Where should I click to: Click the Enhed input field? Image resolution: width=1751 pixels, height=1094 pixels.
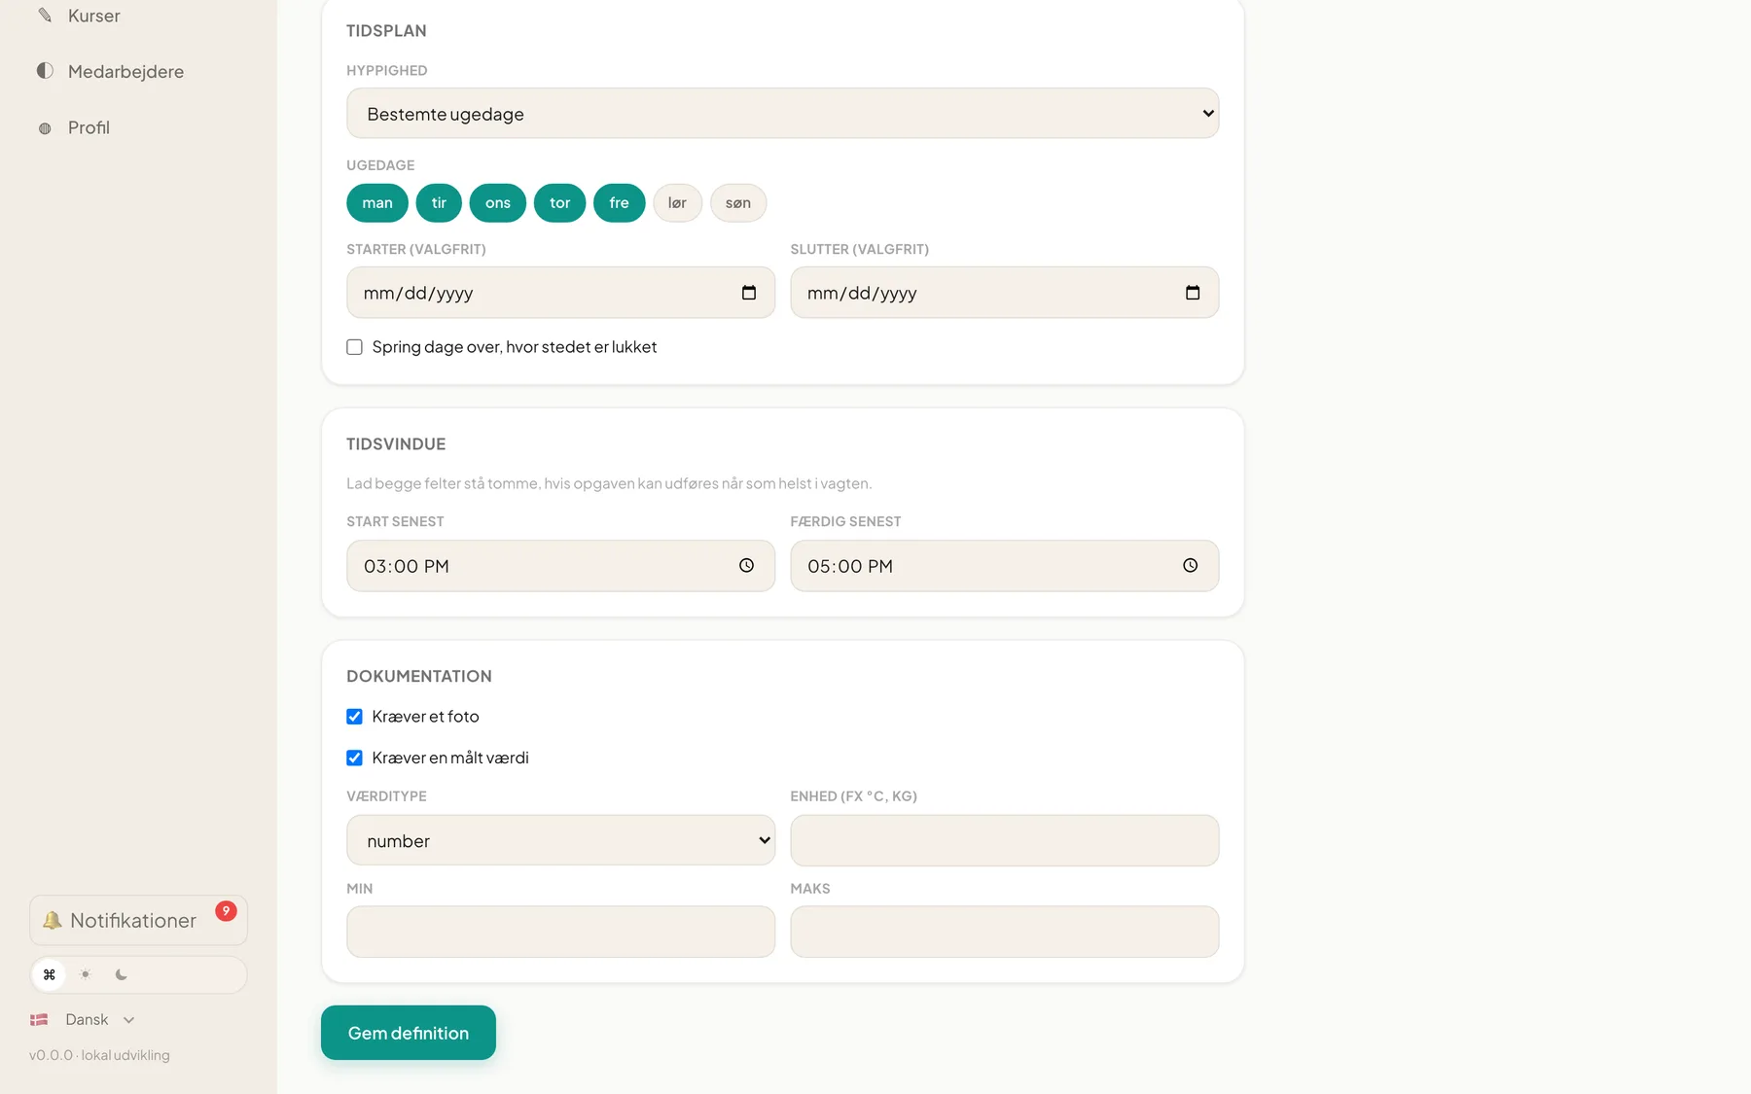tap(1004, 840)
